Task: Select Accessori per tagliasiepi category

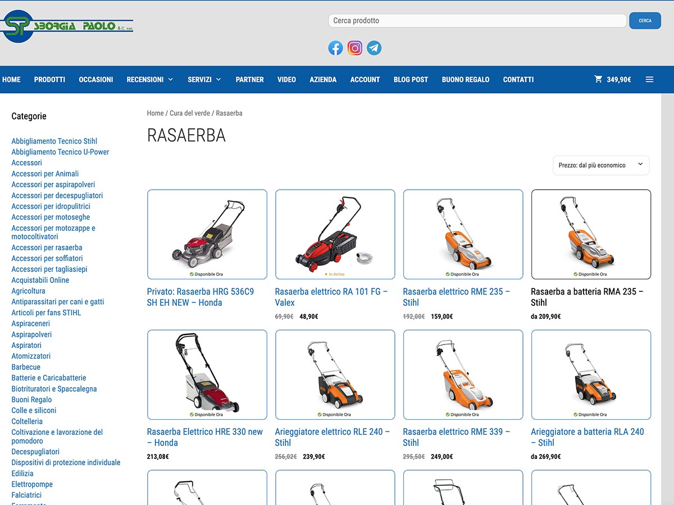Action: pos(49,269)
